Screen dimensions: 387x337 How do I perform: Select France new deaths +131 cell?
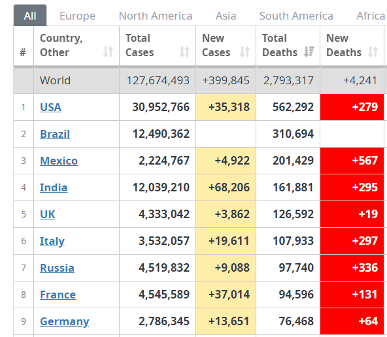tap(352, 295)
